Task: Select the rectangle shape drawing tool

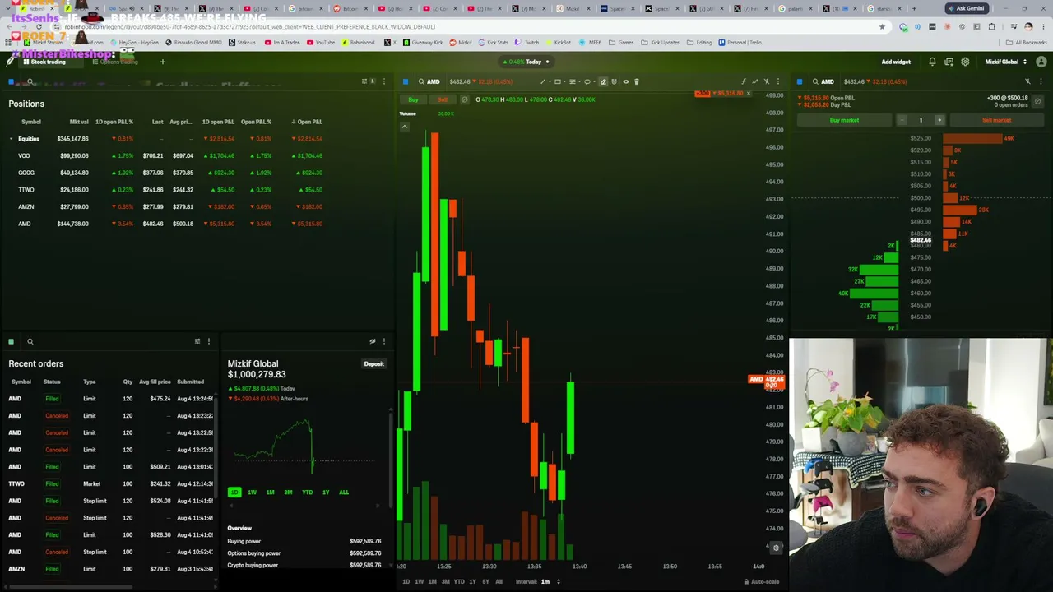Action: point(558,81)
